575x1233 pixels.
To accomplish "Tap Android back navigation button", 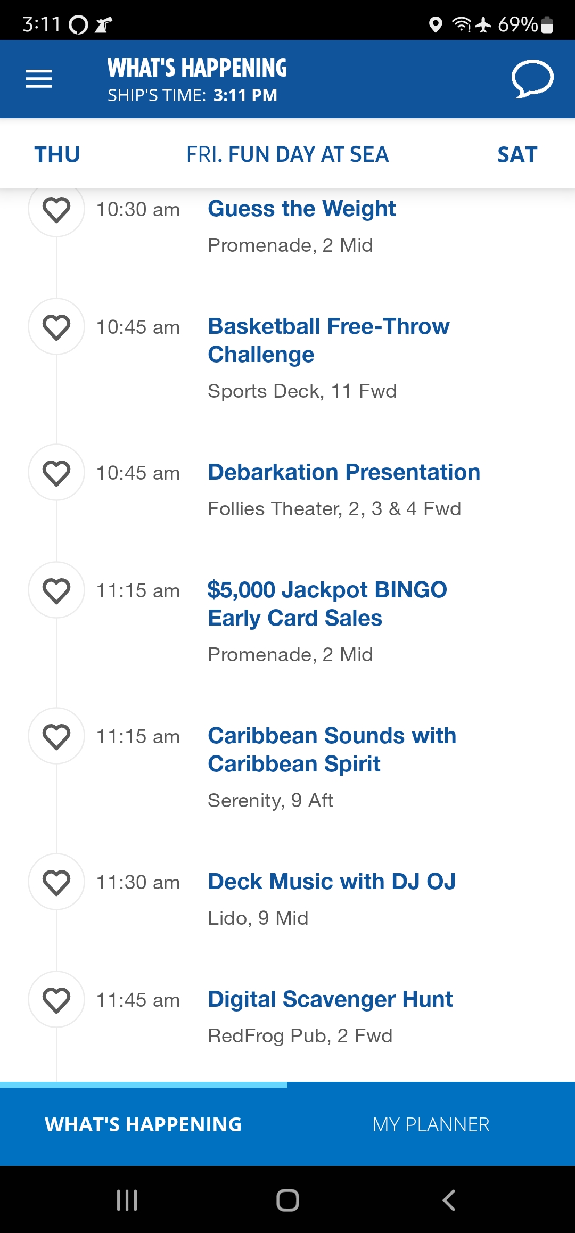I will [449, 1200].
